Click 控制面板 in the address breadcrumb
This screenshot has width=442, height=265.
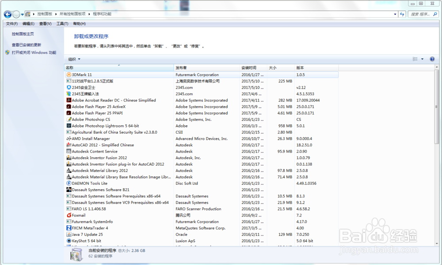point(45,14)
